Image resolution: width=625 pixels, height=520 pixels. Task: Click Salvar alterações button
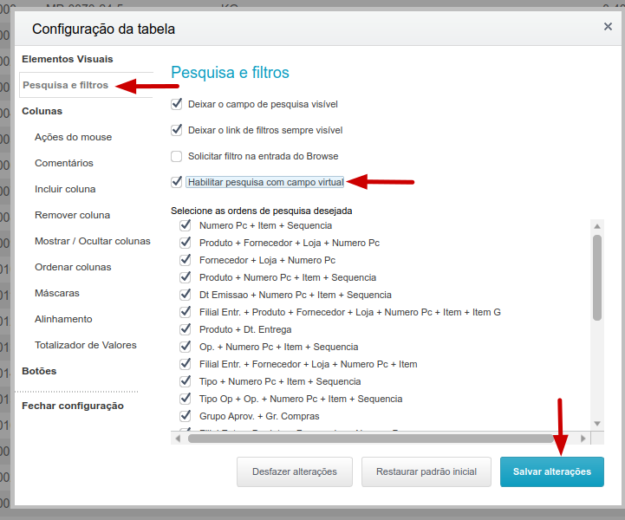[x=551, y=471]
